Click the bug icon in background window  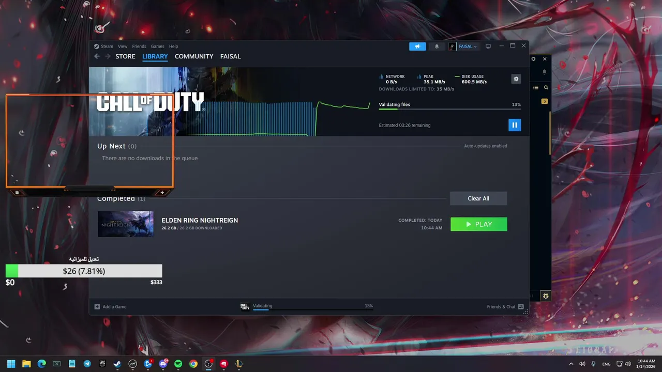click(x=546, y=296)
